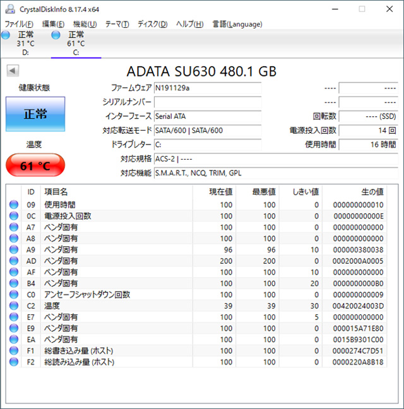
Task: Click status orb in the A7 row
Action: [x=14, y=227]
